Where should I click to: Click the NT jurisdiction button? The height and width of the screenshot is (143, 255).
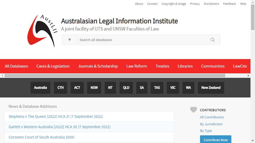(110, 88)
